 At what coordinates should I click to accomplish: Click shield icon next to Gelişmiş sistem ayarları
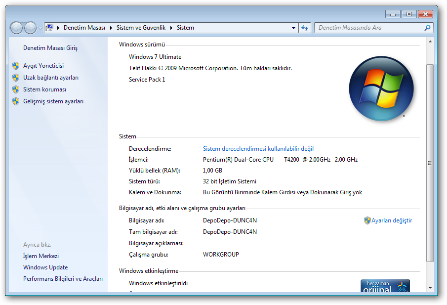(16, 101)
